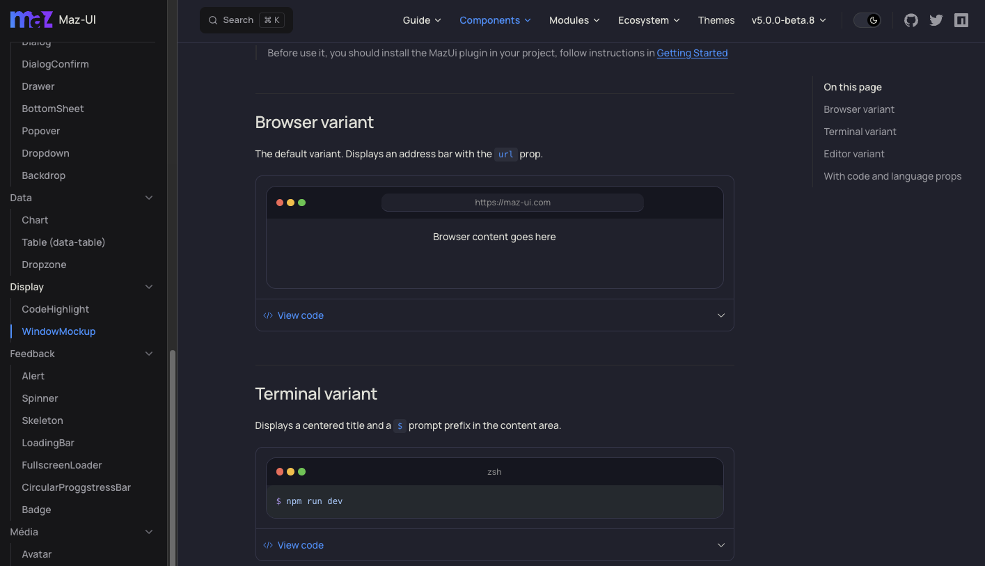Screen dimensions: 985x566
Task: Open the Guide dropdown menu
Action: tap(422, 20)
